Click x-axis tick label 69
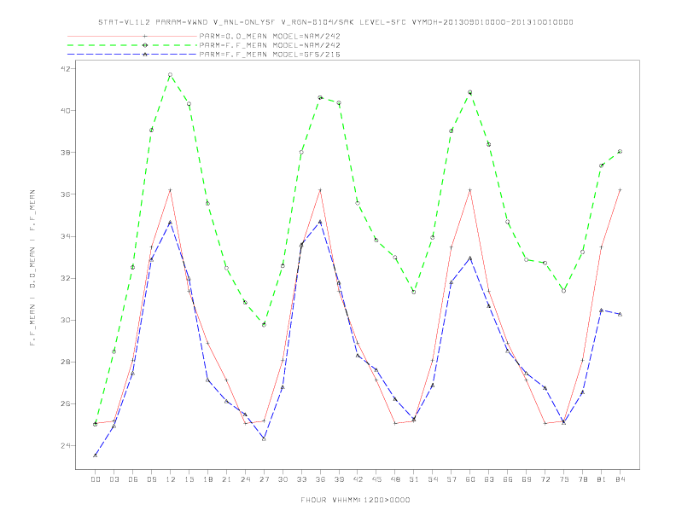The image size is (676, 522). (x=527, y=479)
